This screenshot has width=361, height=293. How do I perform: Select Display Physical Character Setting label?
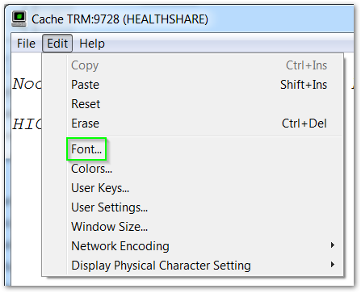coord(161,266)
